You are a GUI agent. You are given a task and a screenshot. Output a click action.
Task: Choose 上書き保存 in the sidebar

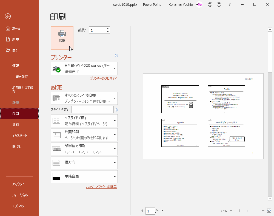19,77
